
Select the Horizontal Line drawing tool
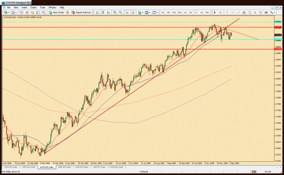click(x=233, y=13)
